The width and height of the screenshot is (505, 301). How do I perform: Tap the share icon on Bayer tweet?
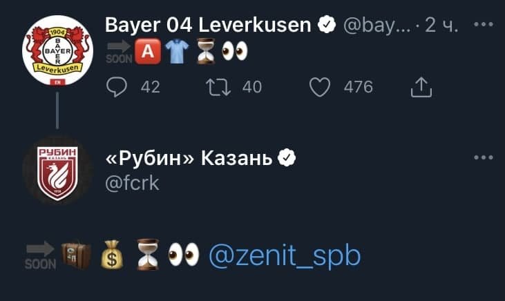421,87
